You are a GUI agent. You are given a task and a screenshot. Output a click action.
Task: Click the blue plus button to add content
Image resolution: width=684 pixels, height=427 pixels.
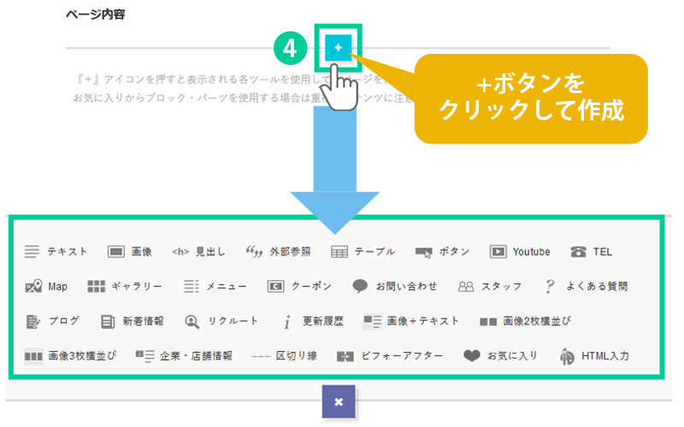coord(338,48)
